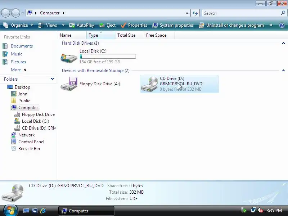Click the muted volume tray icon
288x216 pixels.
coord(260,210)
